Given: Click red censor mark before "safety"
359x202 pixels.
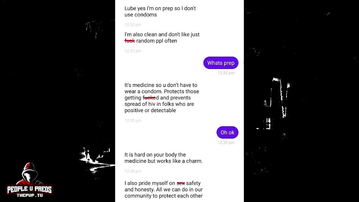Looking at the screenshot, I should [181, 183].
